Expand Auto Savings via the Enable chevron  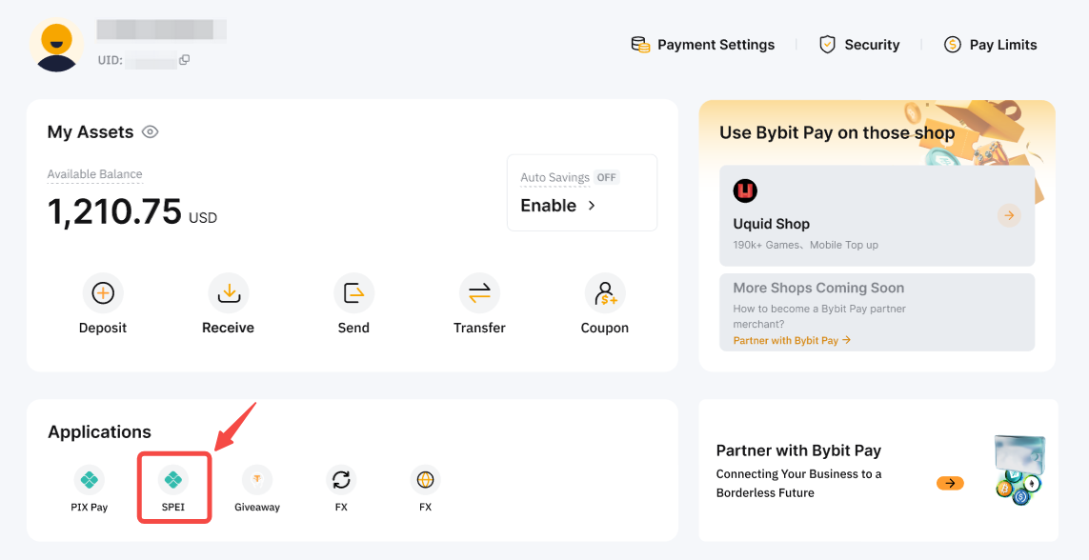pyautogui.click(x=591, y=206)
